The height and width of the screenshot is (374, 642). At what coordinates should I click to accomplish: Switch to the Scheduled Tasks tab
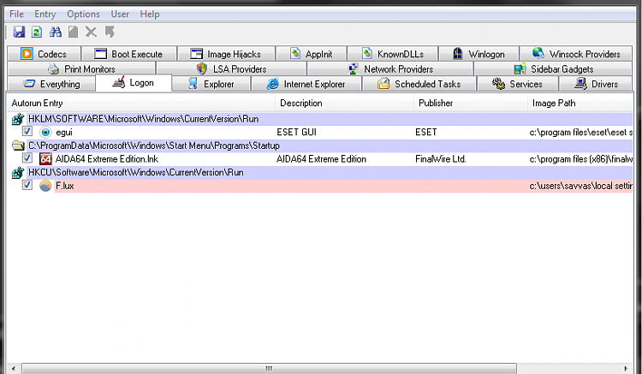click(419, 84)
